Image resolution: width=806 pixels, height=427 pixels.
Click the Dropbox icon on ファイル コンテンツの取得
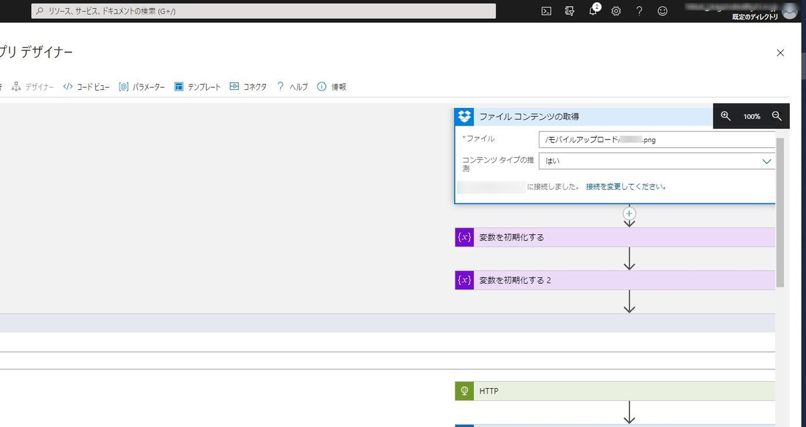464,116
